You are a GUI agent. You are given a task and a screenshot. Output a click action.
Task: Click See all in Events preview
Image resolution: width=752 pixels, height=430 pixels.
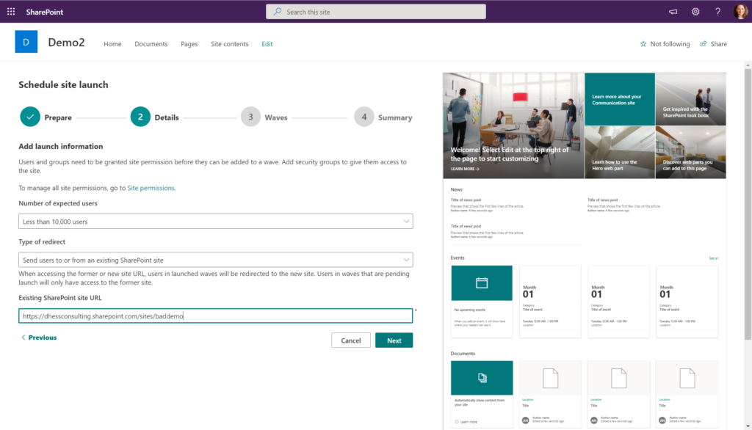click(714, 258)
